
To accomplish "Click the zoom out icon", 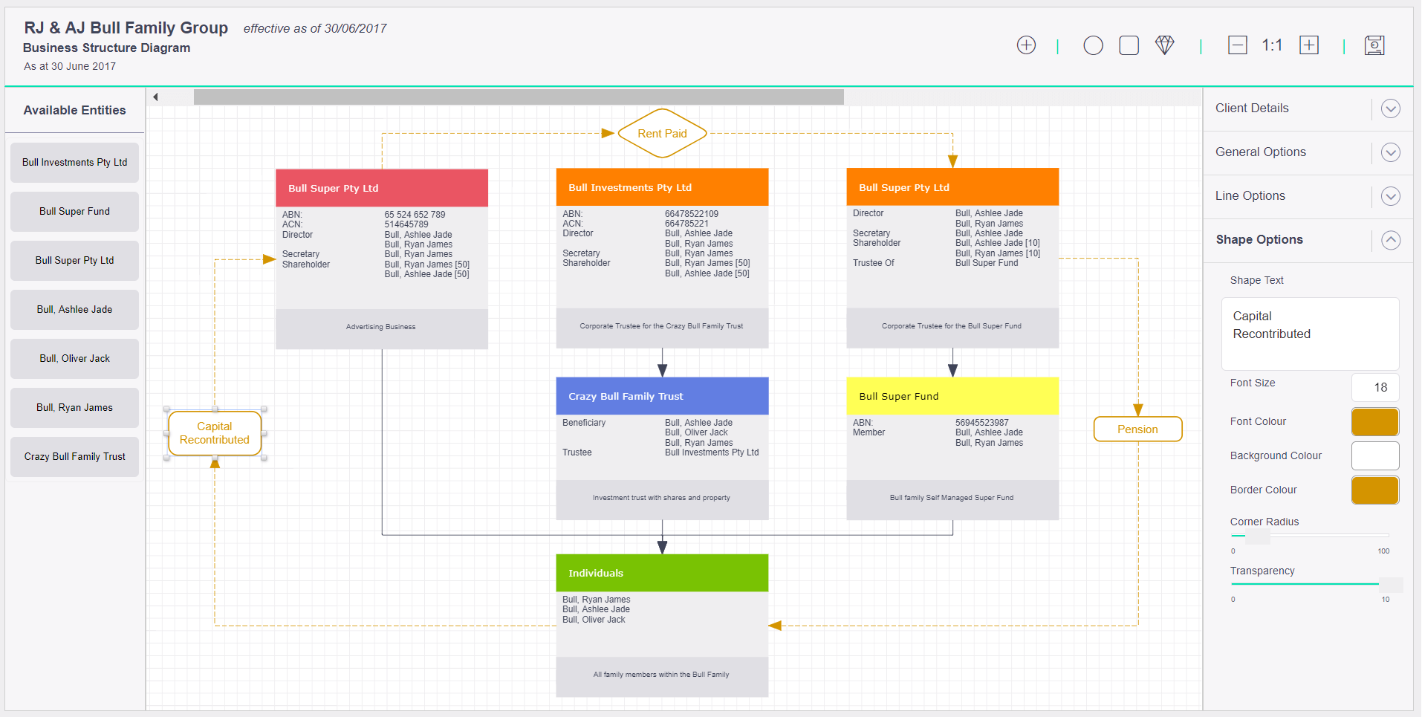I will [1237, 45].
